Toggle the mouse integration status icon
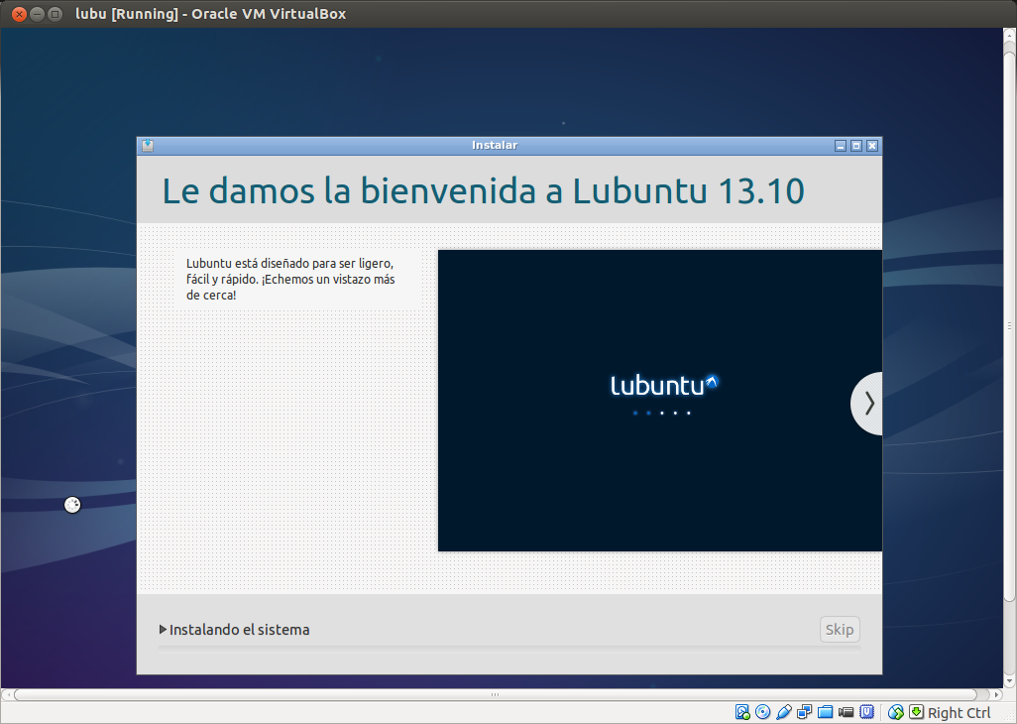Image resolution: width=1017 pixels, height=724 pixels. click(896, 712)
